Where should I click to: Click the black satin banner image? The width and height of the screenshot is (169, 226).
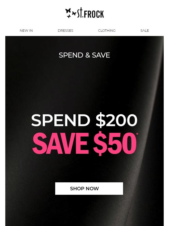(84, 131)
